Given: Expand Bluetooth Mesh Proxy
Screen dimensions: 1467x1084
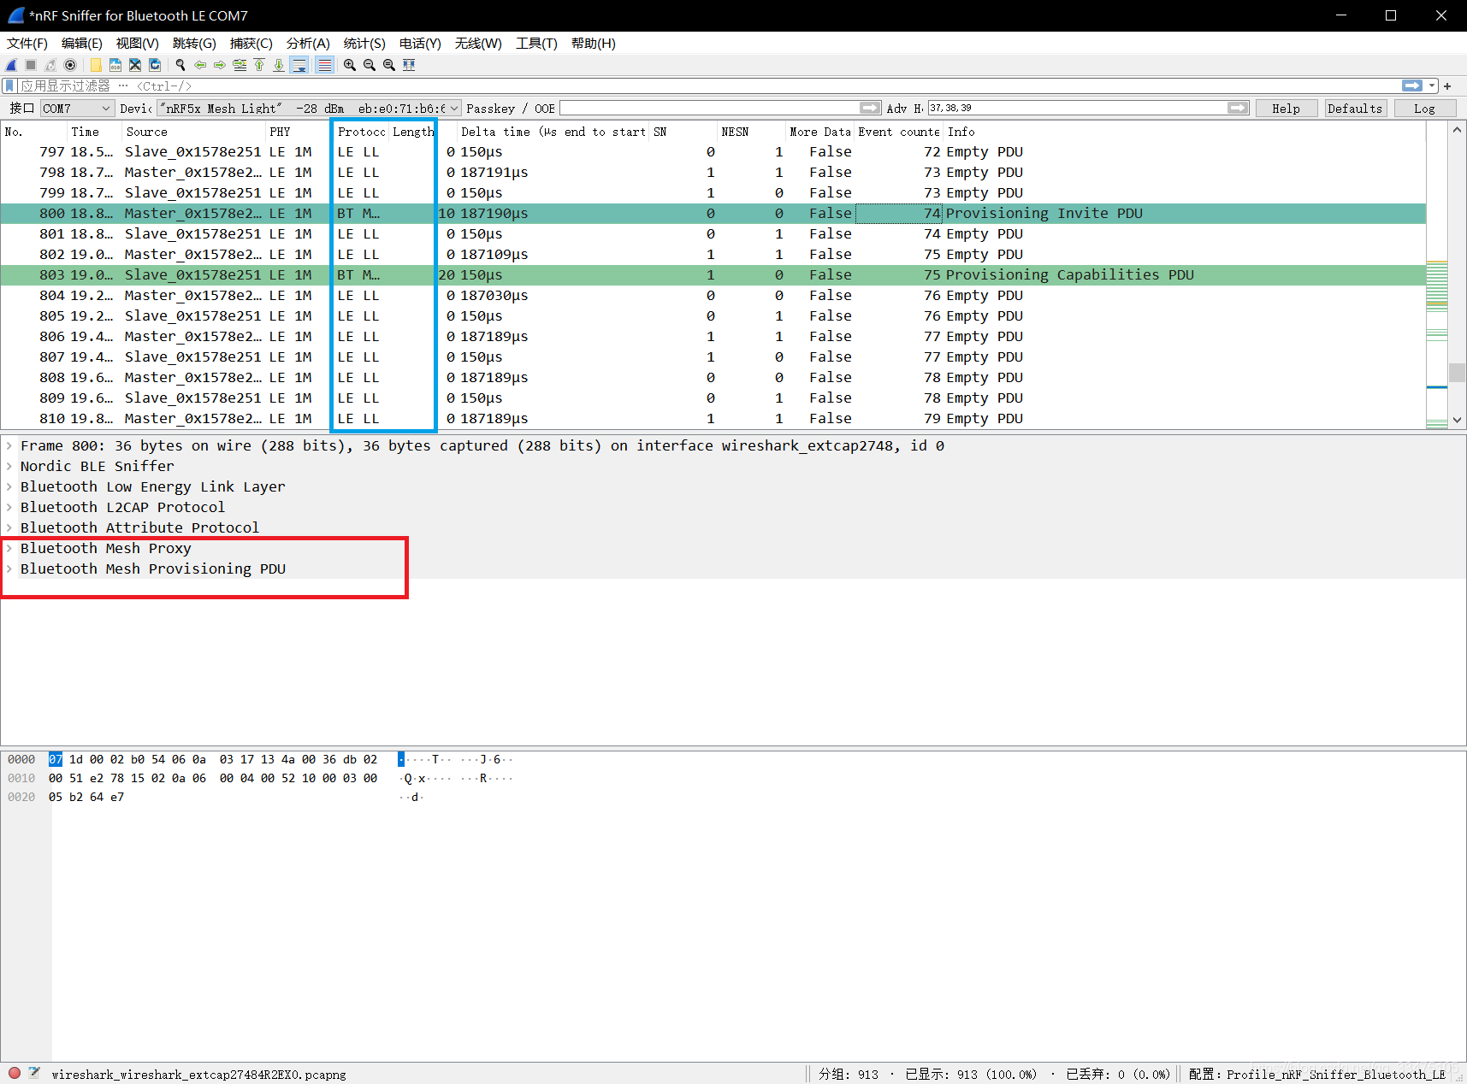Looking at the screenshot, I should (x=9, y=548).
